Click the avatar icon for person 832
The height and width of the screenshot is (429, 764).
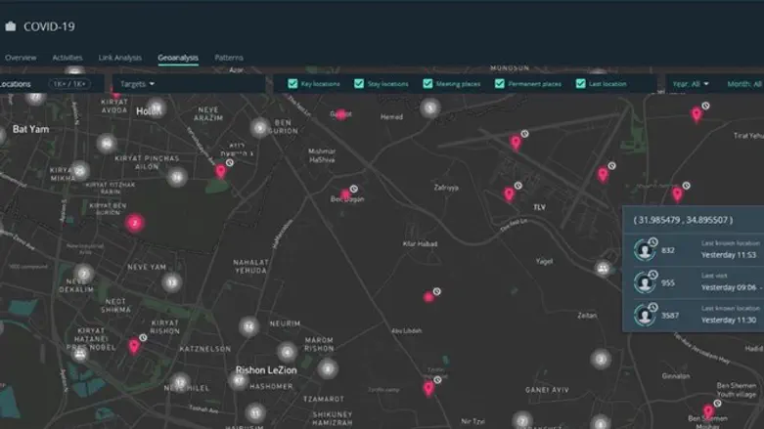(x=645, y=249)
